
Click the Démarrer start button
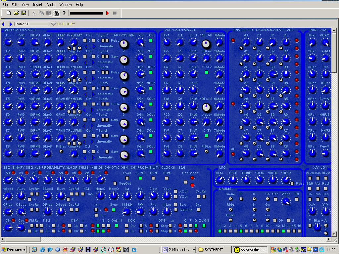click(14, 250)
